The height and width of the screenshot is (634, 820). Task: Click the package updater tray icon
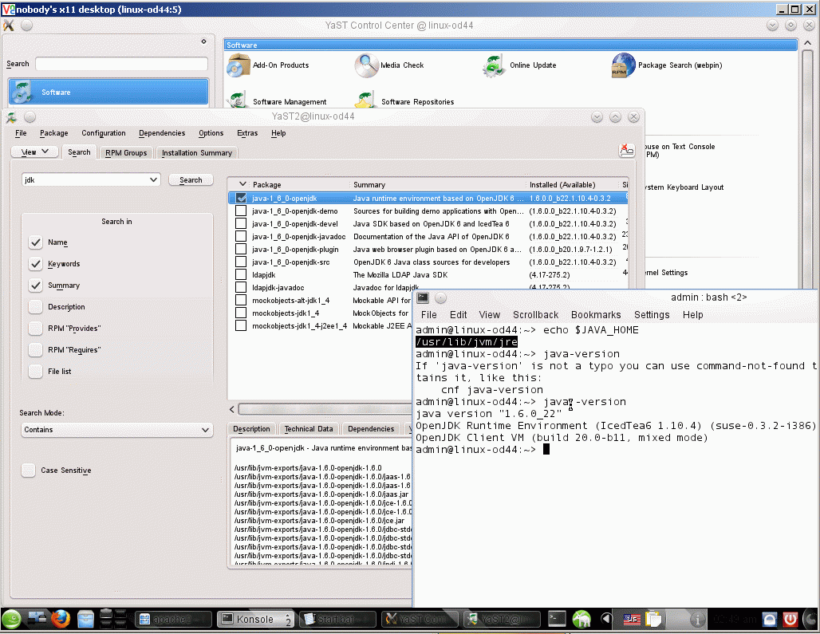[581, 620]
